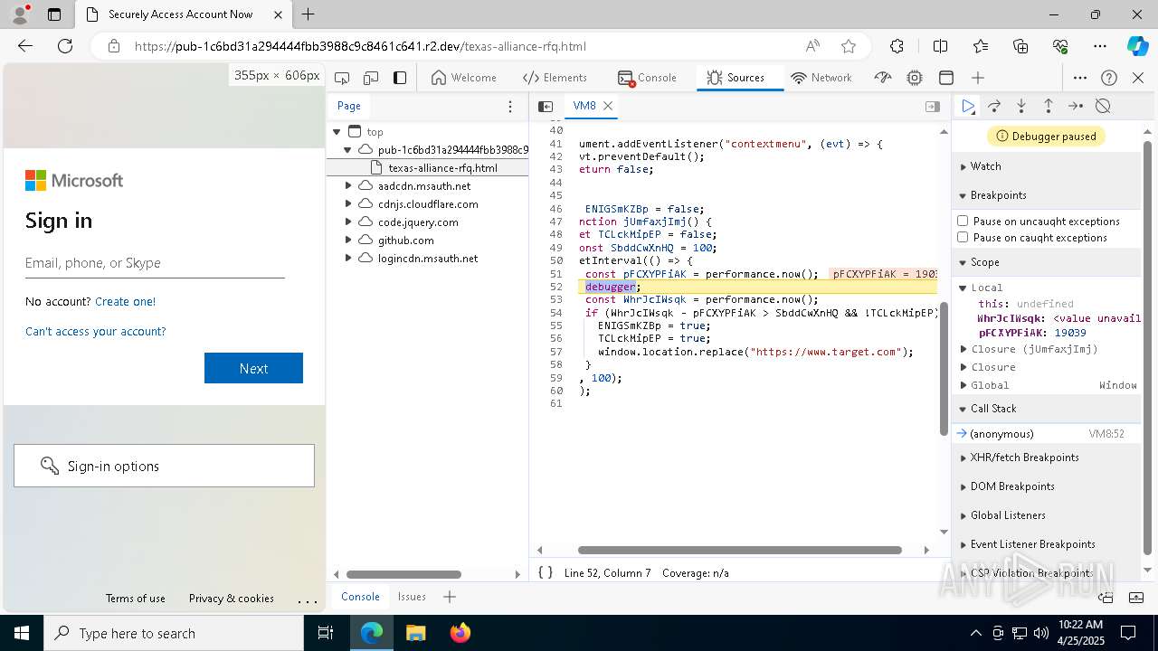Open Privacy & cookies link

(x=232, y=598)
